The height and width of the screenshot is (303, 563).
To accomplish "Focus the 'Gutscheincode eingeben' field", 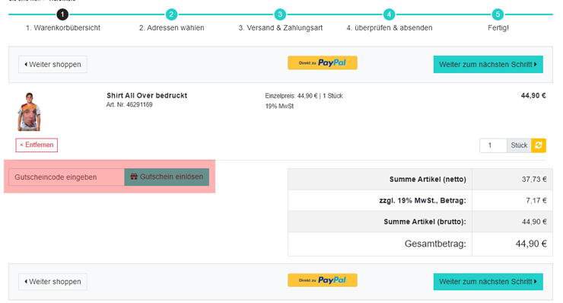I will tap(66, 177).
